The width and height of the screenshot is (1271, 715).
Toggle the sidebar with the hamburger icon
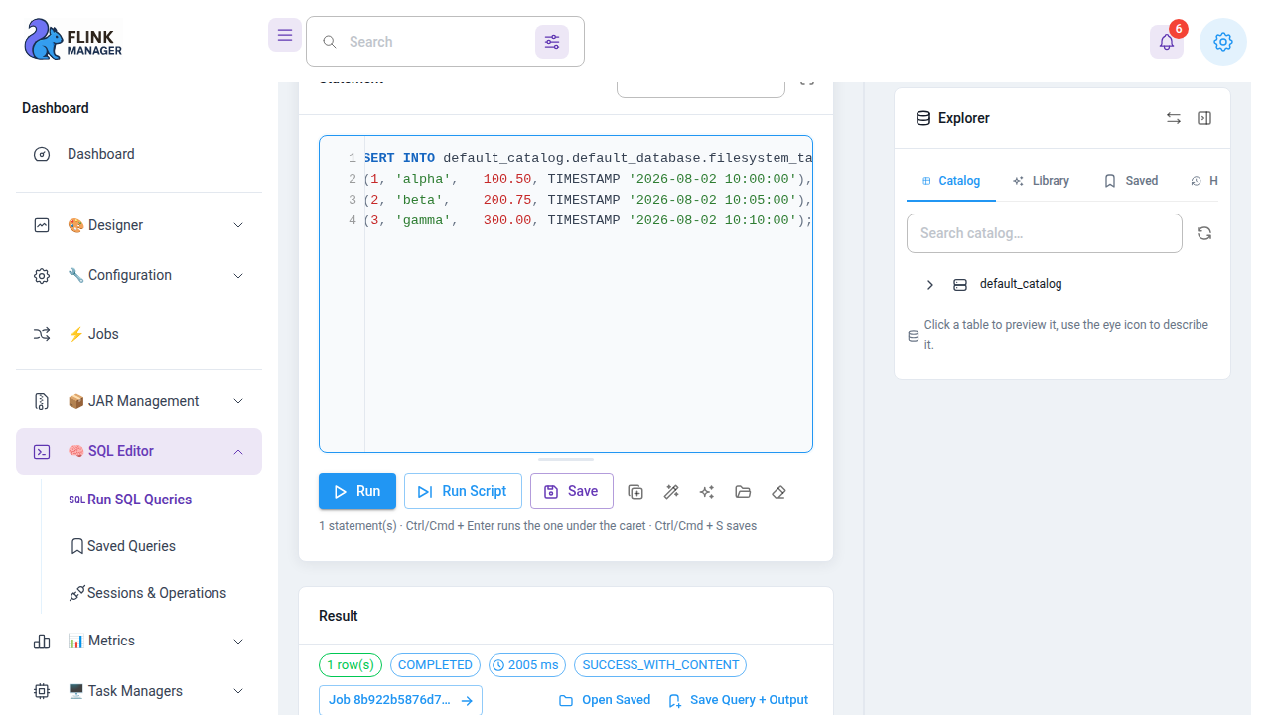point(285,35)
